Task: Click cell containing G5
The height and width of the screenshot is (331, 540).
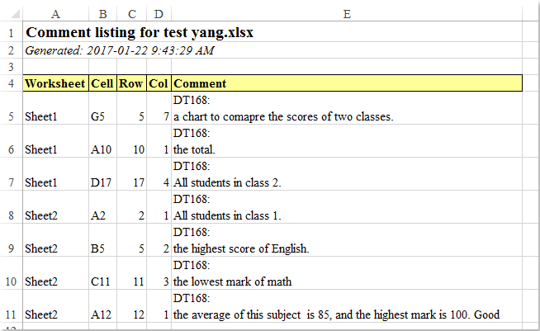Action: tap(102, 116)
